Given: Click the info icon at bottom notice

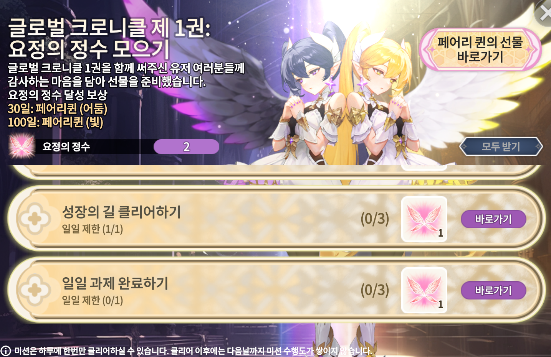Looking at the screenshot, I should [x=6, y=351].
